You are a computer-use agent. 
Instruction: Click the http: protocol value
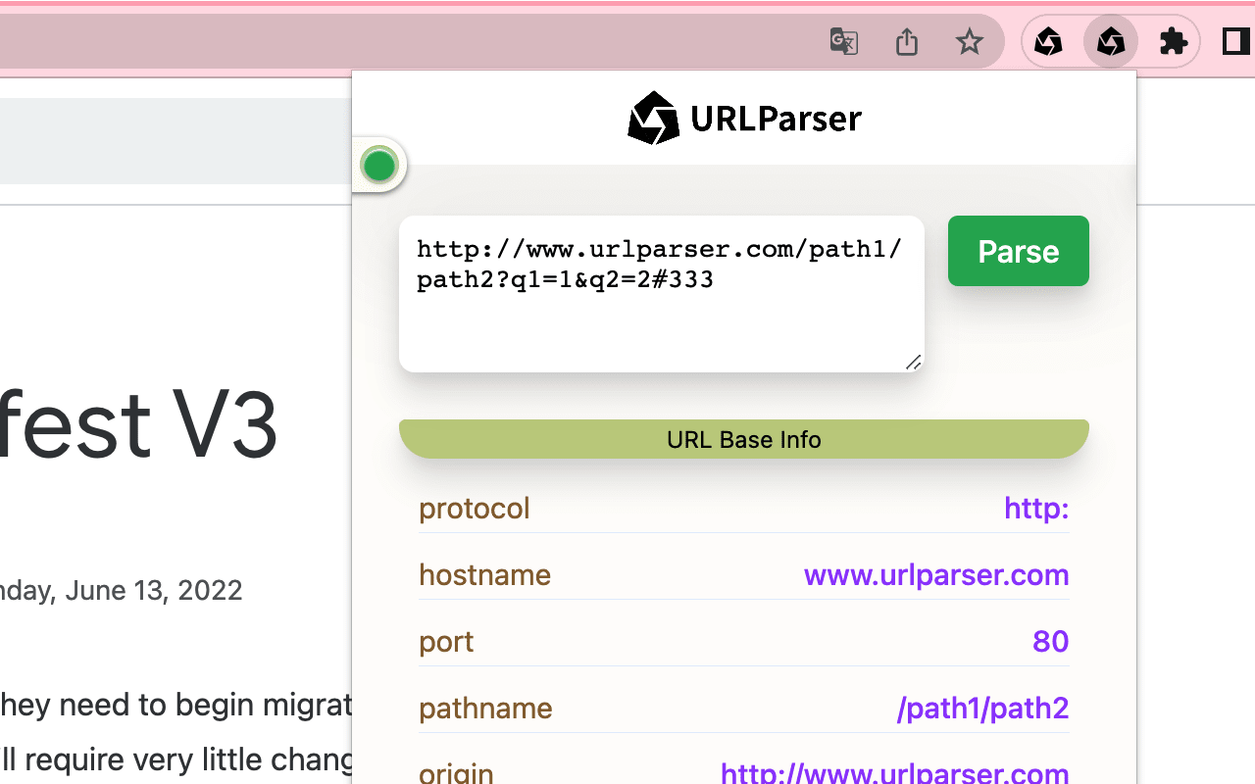1036,509
